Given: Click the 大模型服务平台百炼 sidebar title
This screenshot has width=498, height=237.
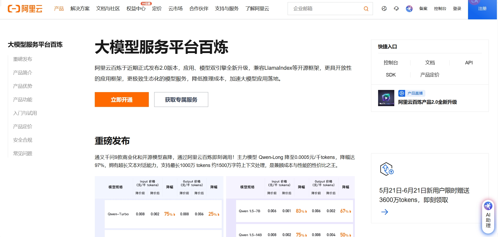Looking at the screenshot, I should [35, 44].
